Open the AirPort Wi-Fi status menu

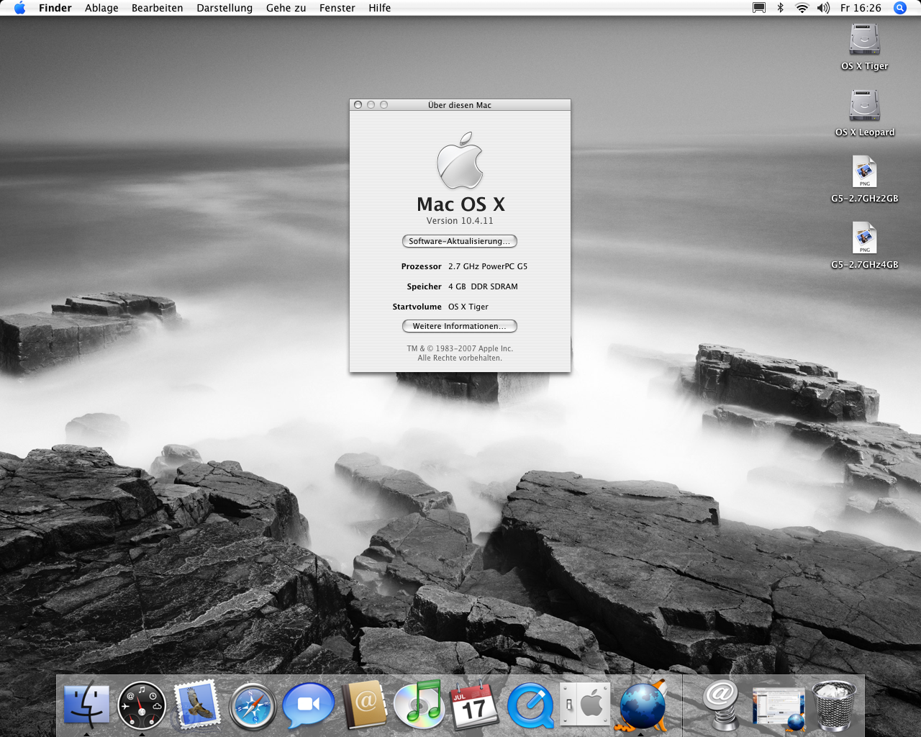point(802,8)
